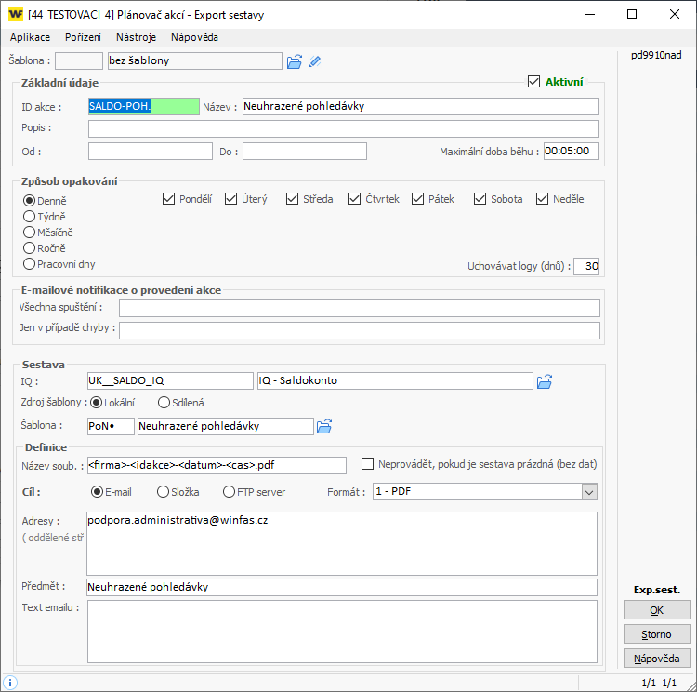Click the info icon in status bar
Viewport: 697px width, 692px height.
pos(10,683)
